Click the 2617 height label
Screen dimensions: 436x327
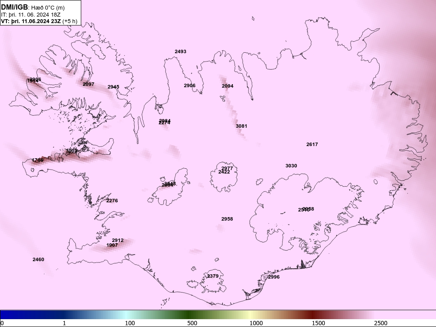(312, 144)
